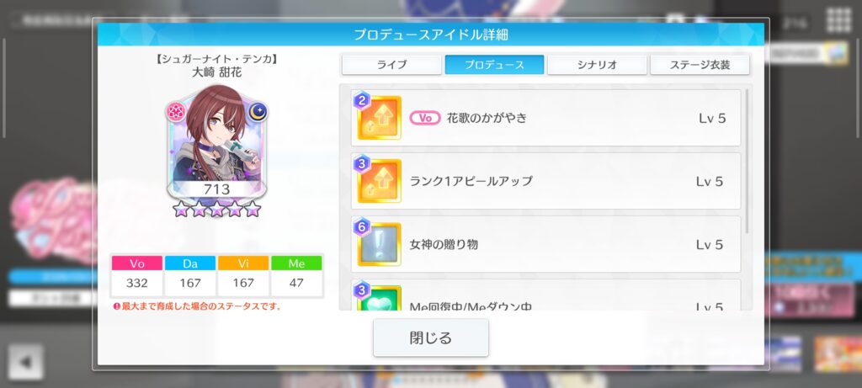Tap the five star rarity row

[x=216, y=209]
